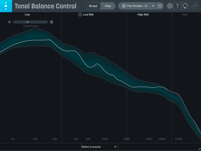The height and width of the screenshot is (151, 201).
Task: Select the High band label
Action: (185, 15)
